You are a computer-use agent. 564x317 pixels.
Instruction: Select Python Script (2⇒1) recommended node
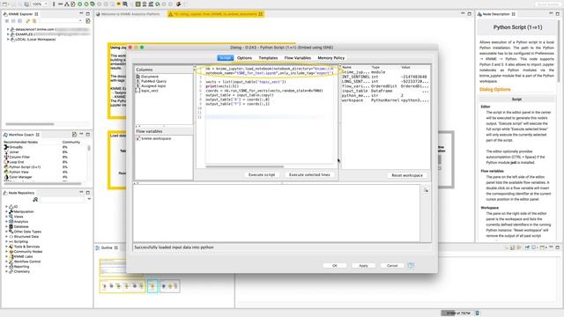click(25, 167)
